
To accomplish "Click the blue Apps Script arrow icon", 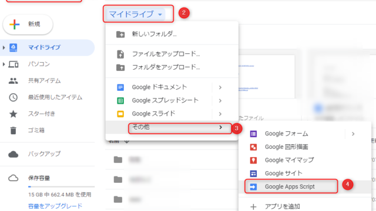I will 253,187.
